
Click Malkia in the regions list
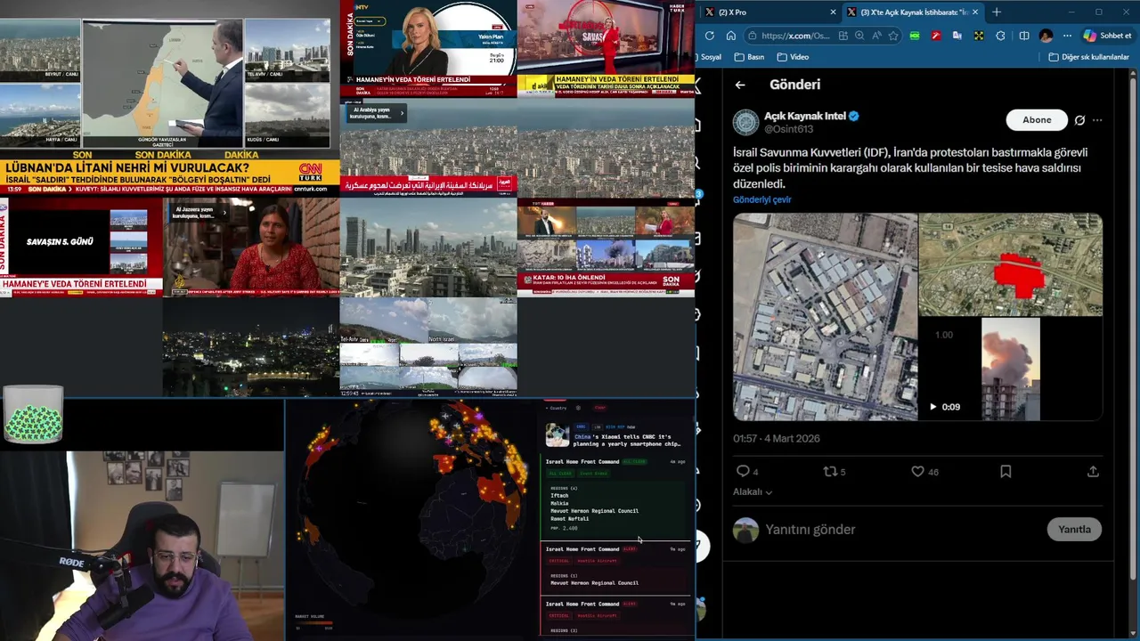[559, 503]
